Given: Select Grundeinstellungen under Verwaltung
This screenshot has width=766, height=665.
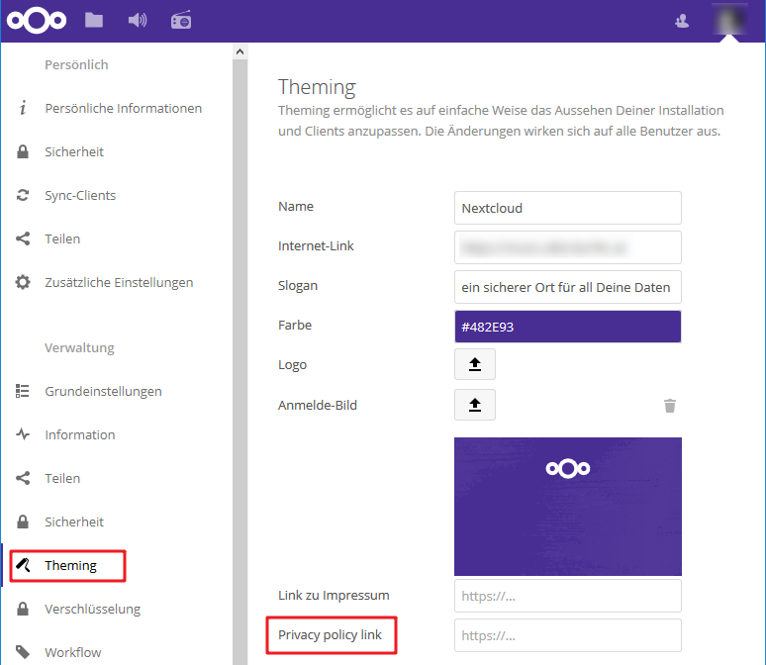Looking at the screenshot, I should (103, 391).
